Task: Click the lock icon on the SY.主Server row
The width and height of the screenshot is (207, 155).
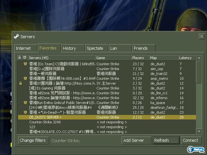Action: (20, 83)
